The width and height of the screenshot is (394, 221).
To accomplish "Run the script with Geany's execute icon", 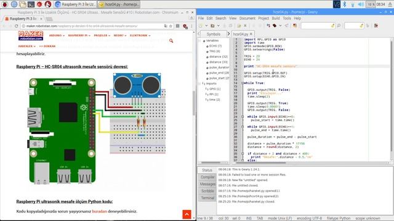I will click(286, 26).
